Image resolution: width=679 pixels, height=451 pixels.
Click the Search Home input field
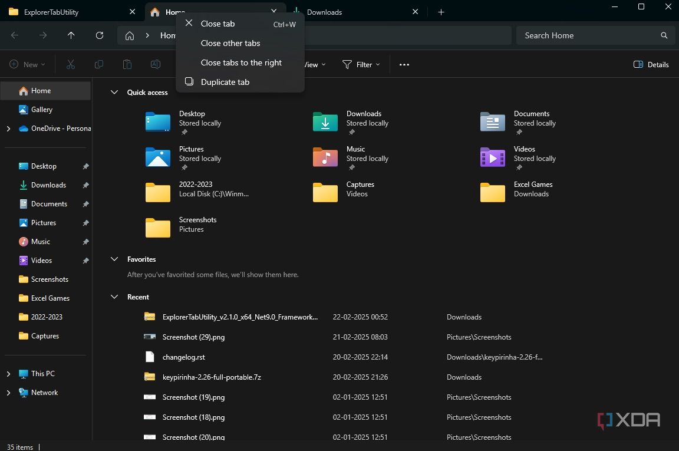[x=589, y=35]
